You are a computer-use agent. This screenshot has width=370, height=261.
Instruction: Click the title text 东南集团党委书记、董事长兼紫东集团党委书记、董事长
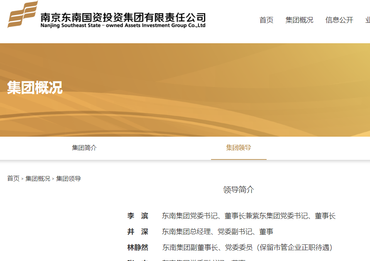click(x=249, y=216)
